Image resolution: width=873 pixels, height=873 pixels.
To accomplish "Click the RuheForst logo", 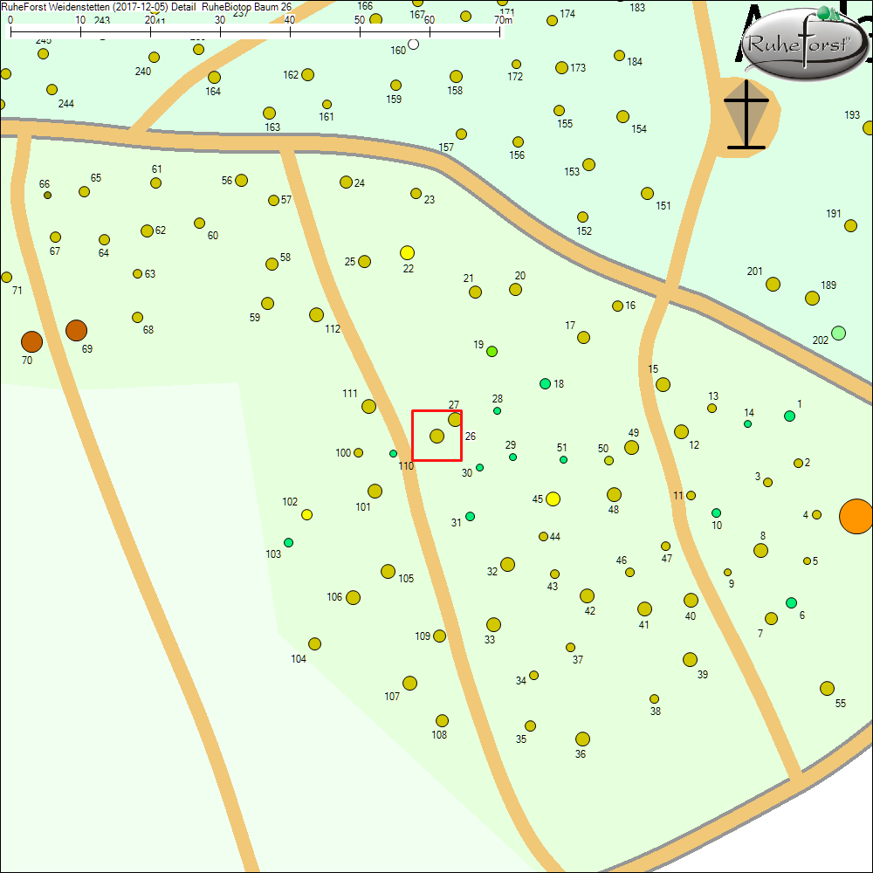I will pos(804,45).
